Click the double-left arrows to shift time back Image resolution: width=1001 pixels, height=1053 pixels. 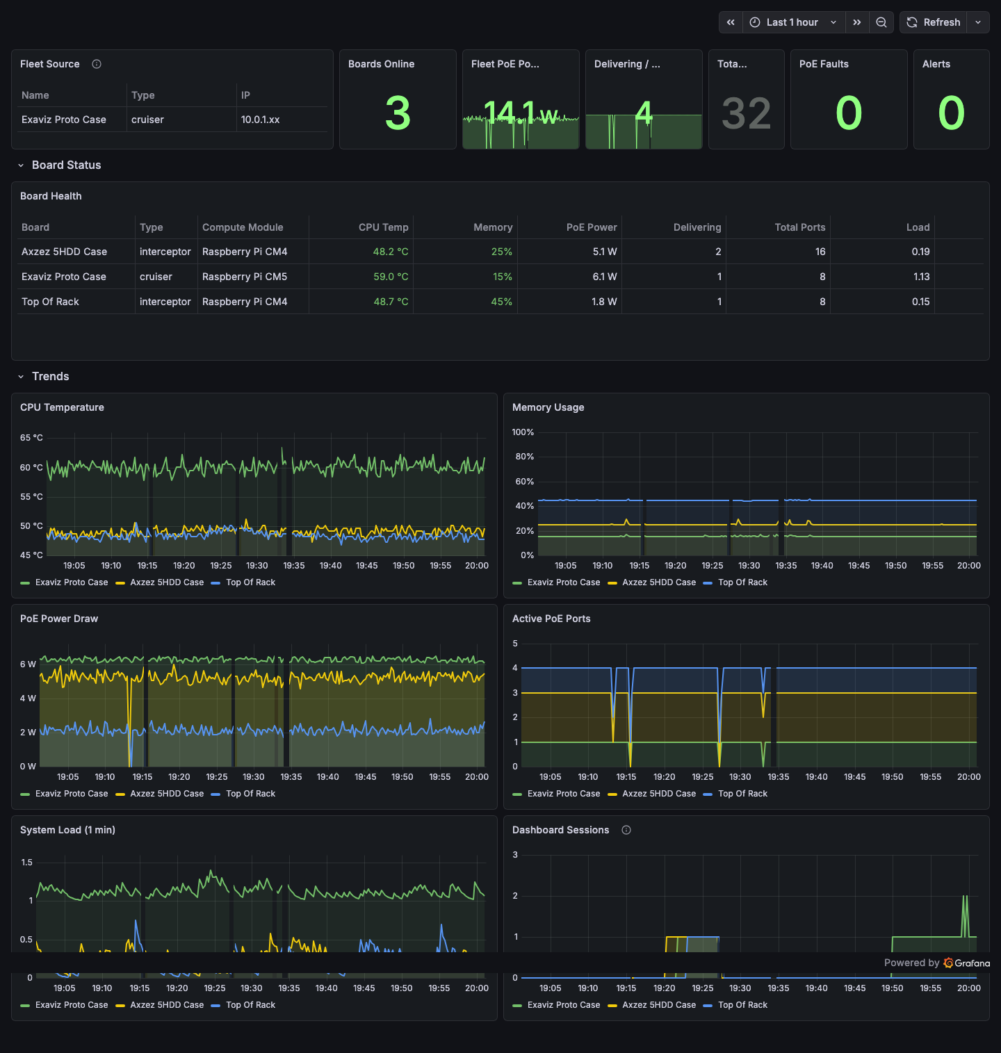[x=730, y=22]
